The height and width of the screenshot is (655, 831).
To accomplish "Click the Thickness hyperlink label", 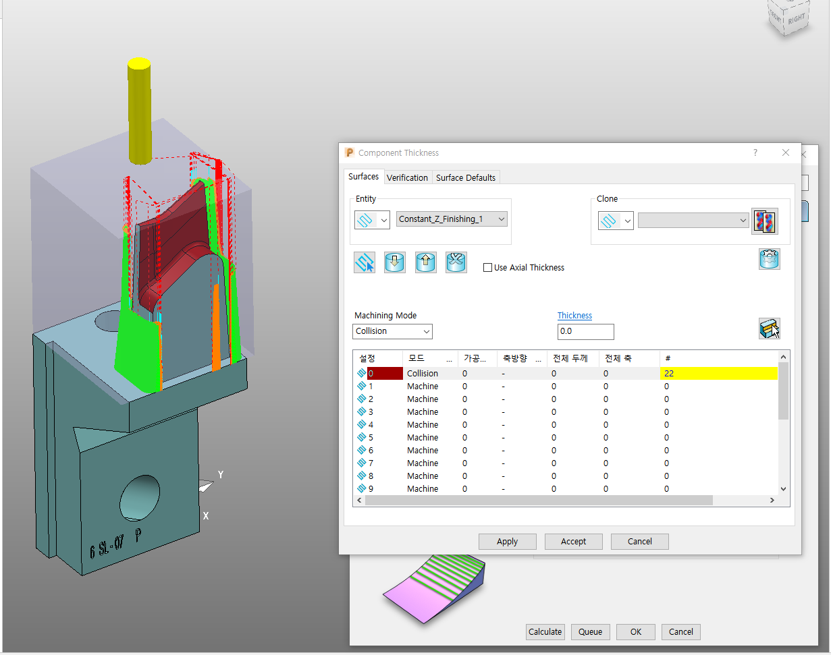I will pos(574,315).
